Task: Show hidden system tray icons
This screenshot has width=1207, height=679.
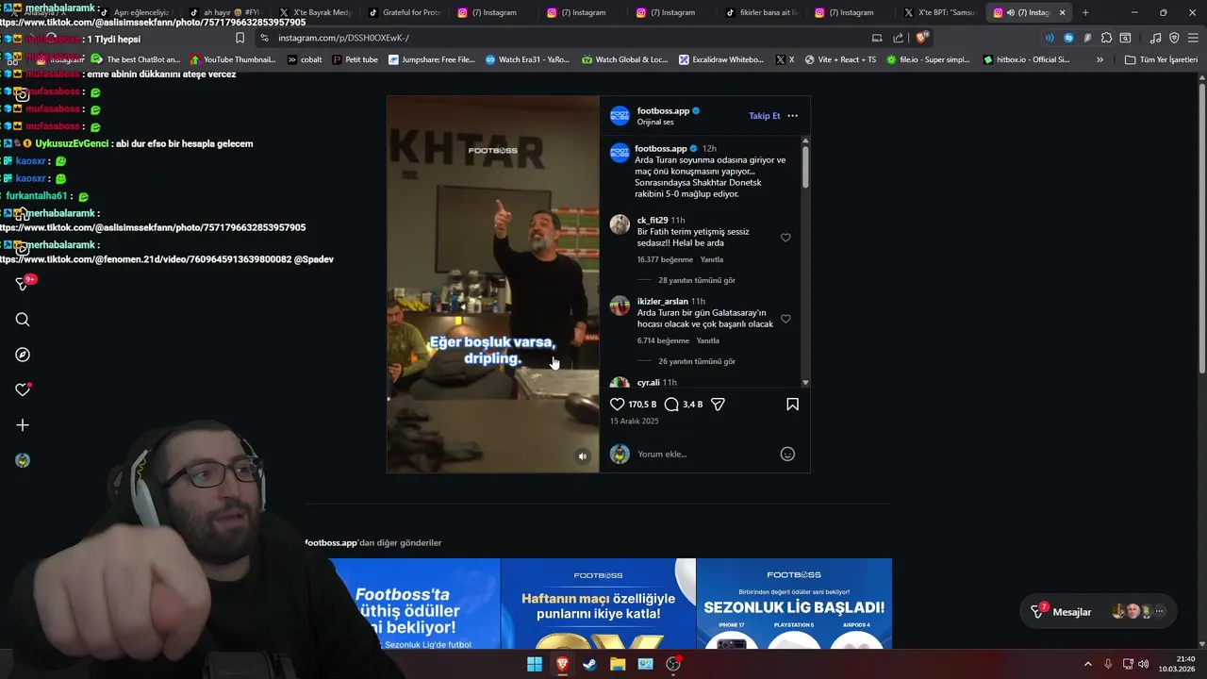Action: [1087, 664]
